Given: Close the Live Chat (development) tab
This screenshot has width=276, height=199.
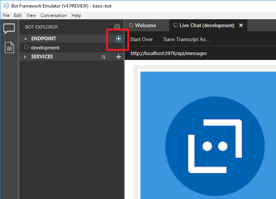Looking at the screenshot, I should tap(241, 25).
